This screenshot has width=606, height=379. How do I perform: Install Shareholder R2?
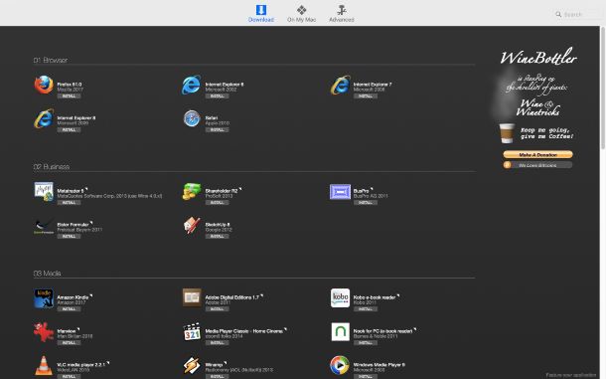[217, 203]
